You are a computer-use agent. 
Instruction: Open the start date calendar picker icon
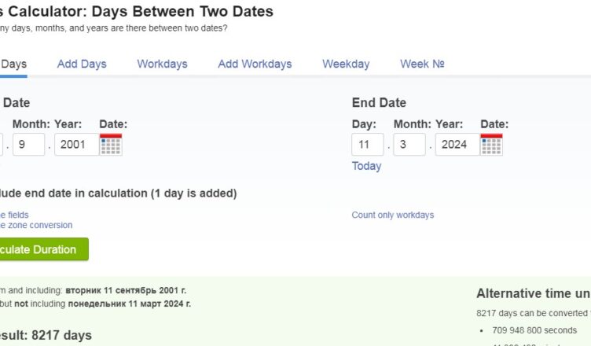pos(111,144)
